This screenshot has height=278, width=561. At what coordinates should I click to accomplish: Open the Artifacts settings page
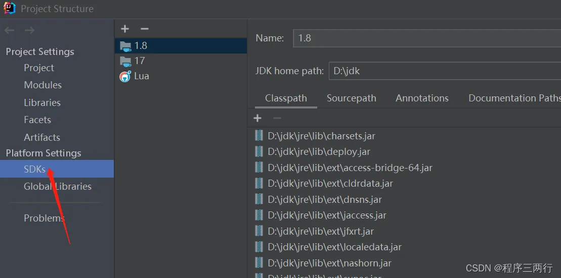click(x=42, y=137)
